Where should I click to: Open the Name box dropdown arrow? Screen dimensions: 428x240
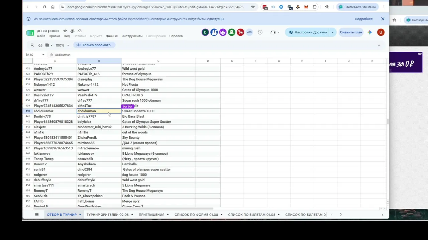coord(43,55)
